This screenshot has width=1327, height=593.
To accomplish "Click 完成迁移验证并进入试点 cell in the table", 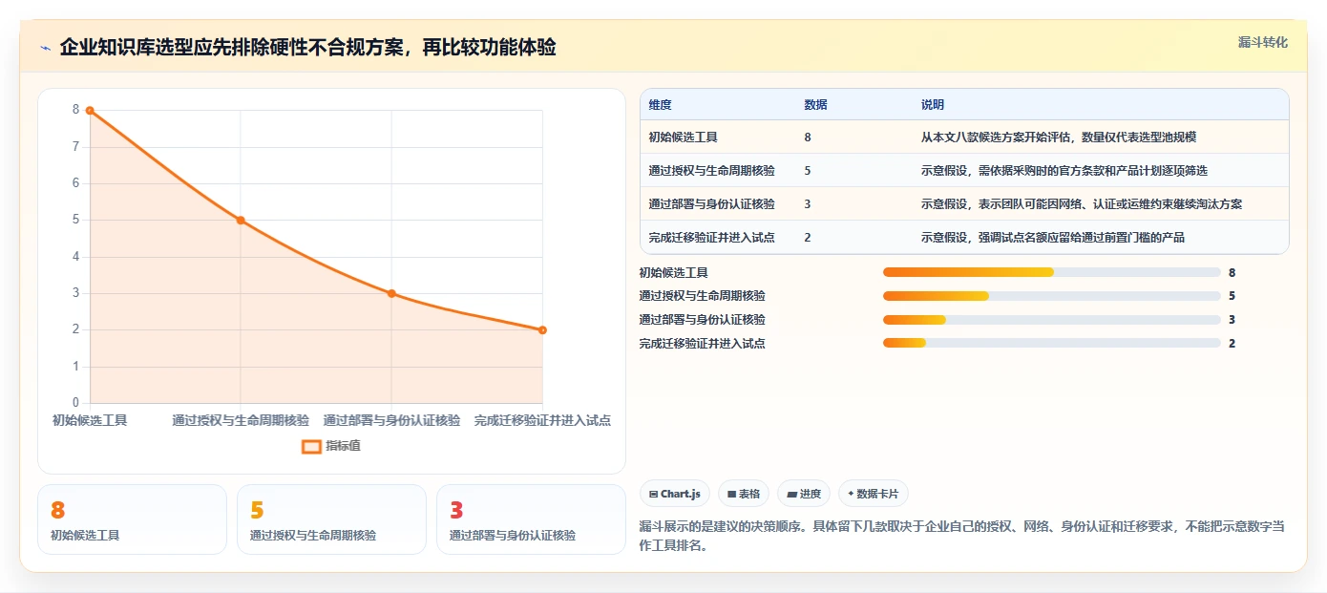I will pos(711,238).
